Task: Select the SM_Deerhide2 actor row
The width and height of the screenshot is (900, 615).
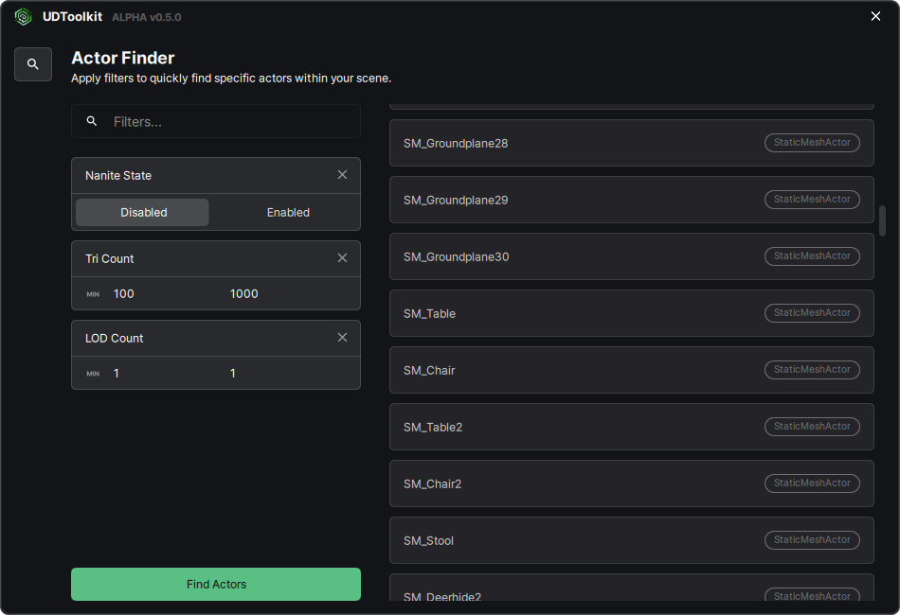Action: 631,588
